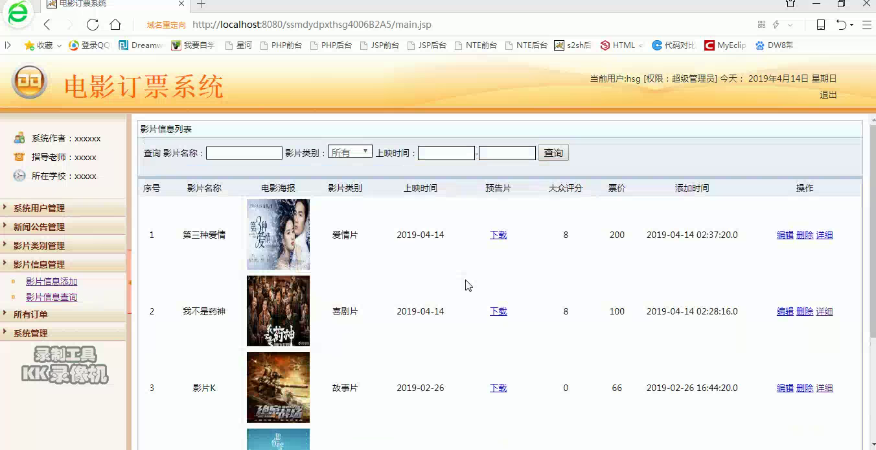Click the start 上映时间 date field

tap(446, 153)
